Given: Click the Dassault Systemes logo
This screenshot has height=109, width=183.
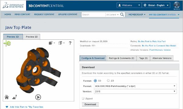Looking at the screenshot, I should pos(13,5).
